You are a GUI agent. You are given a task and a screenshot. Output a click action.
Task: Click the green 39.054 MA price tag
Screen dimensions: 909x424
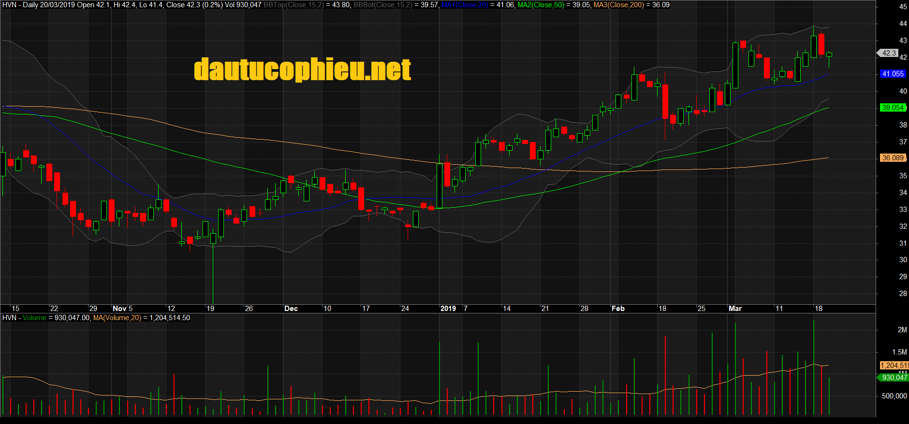click(892, 108)
